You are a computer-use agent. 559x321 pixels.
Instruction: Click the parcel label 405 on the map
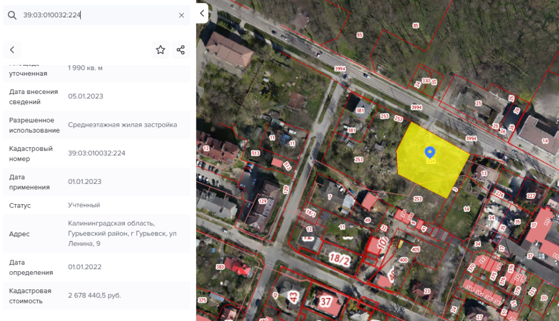pyautogui.click(x=401, y=250)
